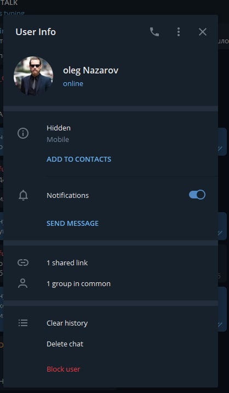
Task: Click the shared link chain icon
Action: tap(23, 263)
